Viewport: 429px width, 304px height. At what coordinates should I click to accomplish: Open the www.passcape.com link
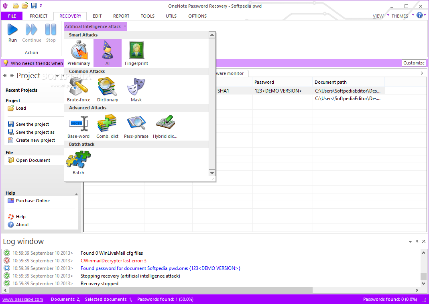(x=23, y=299)
